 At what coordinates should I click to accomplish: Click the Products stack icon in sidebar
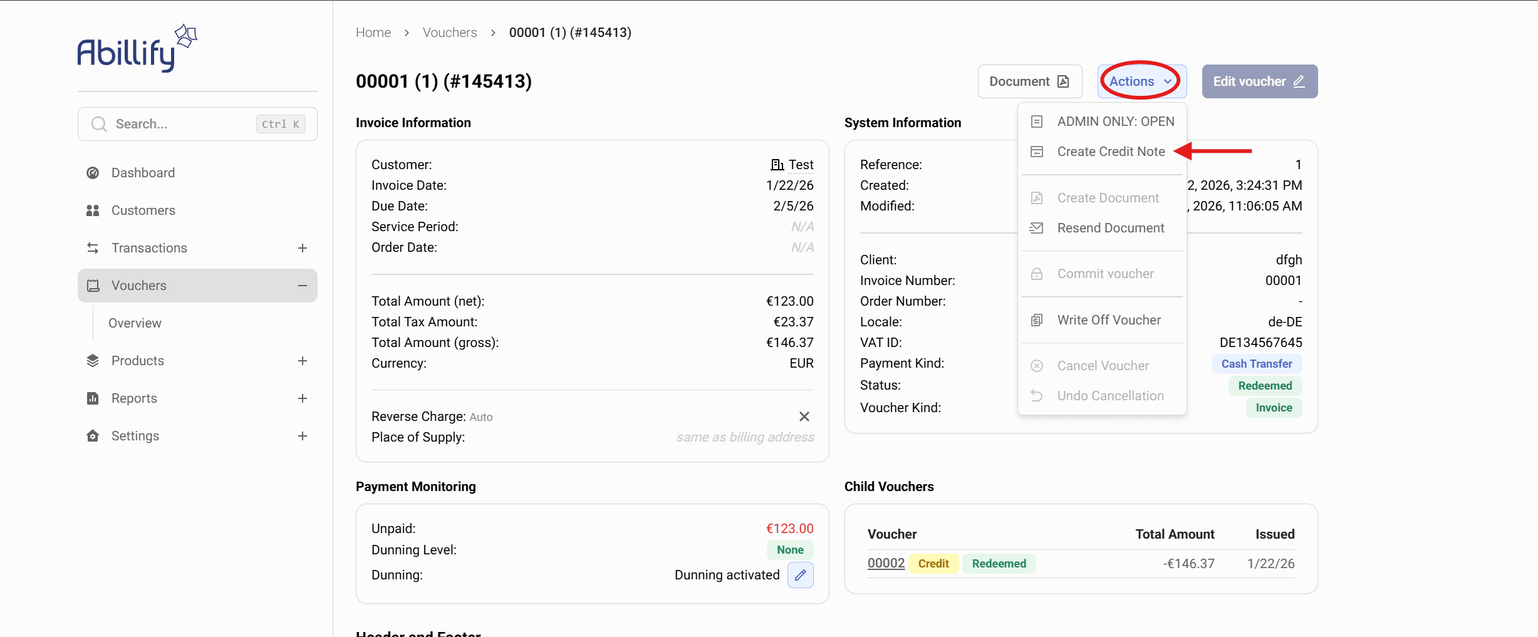pos(93,361)
